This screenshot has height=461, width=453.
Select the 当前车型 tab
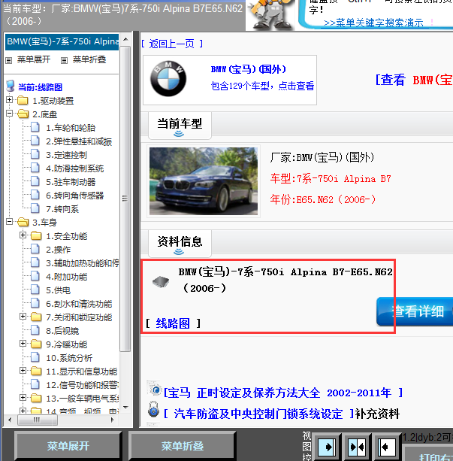(x=180, y=126)
